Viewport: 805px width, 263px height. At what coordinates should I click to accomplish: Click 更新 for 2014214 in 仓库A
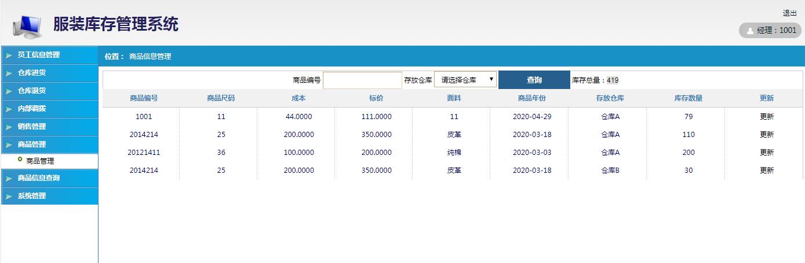(767, 135)
